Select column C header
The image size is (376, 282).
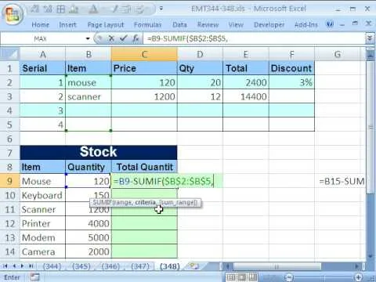coord(144,54)
